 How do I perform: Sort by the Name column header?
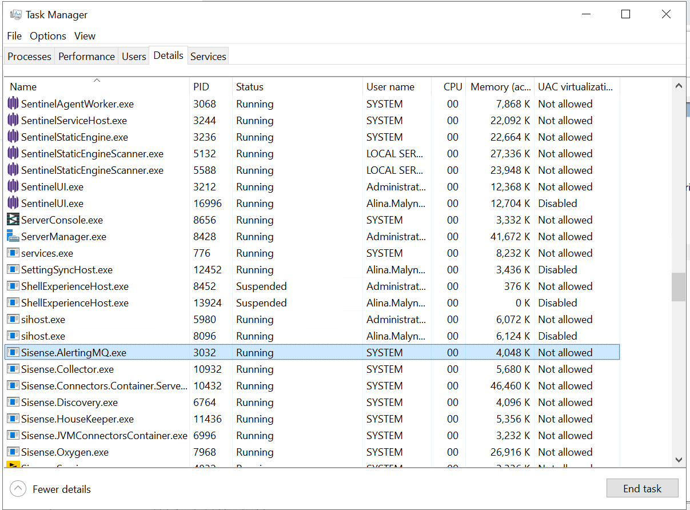[x=97, y=87]
